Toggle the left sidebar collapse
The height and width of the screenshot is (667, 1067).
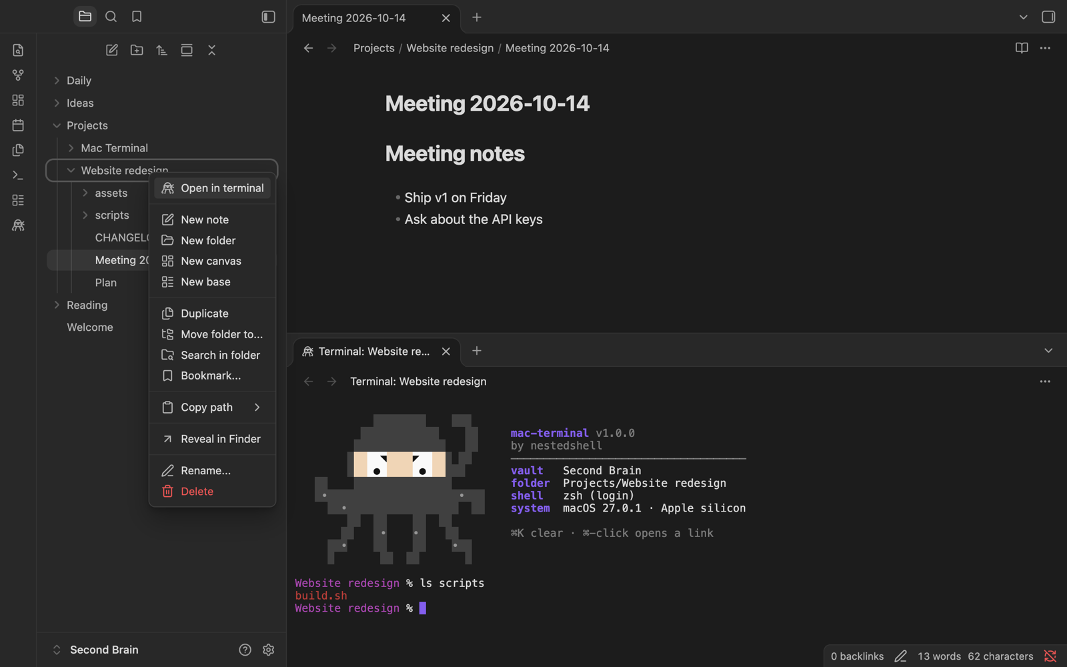coord(268,17)
